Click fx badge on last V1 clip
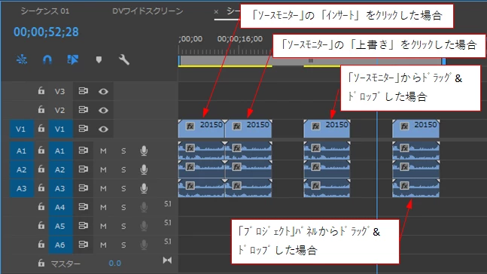 404,126
